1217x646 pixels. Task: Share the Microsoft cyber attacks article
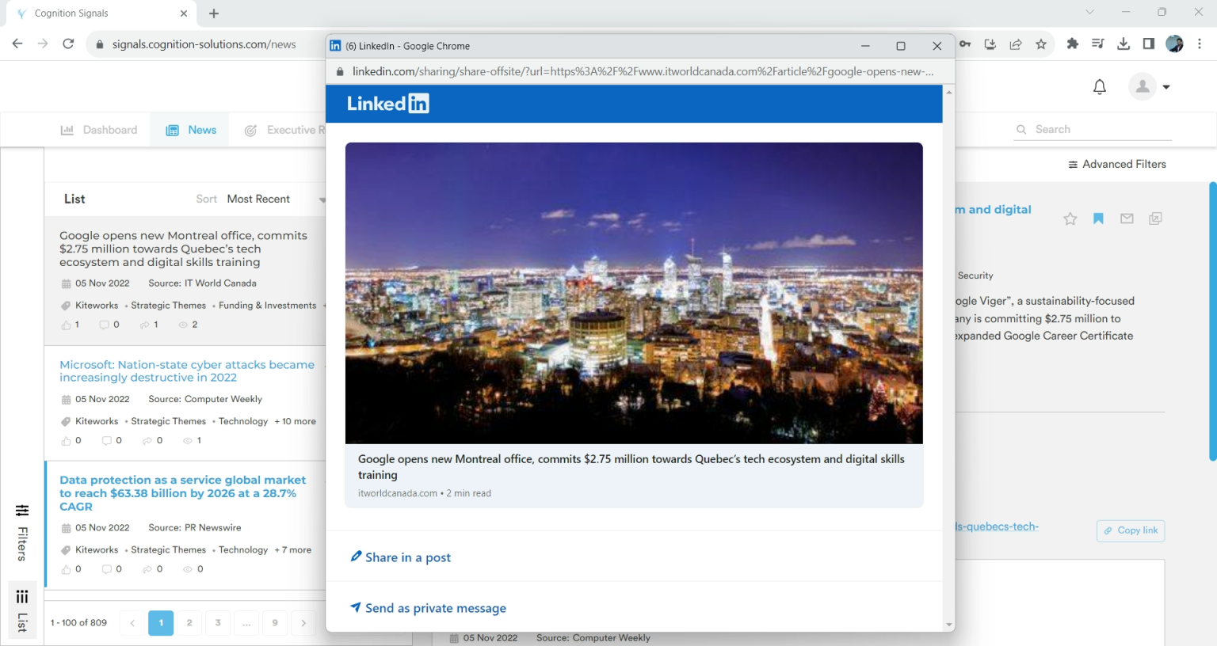(x=147, y=441)
